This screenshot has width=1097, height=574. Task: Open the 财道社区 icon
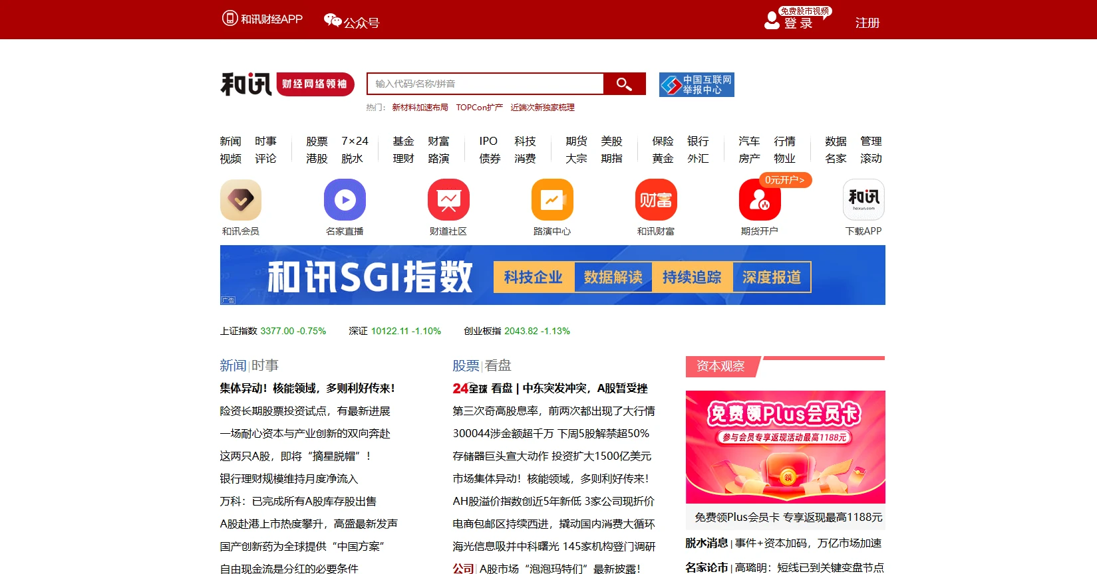tap(448, 199)
